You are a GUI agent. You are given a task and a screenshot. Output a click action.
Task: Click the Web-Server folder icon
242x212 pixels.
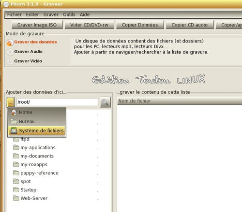point(16,198)
